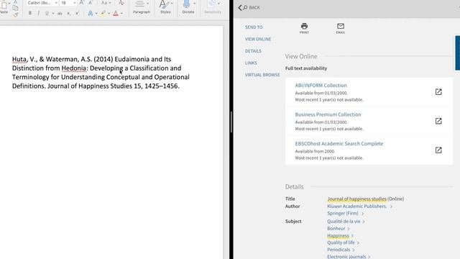Apply the red font color
Viewport: 460px width, 259px height.
116,13
